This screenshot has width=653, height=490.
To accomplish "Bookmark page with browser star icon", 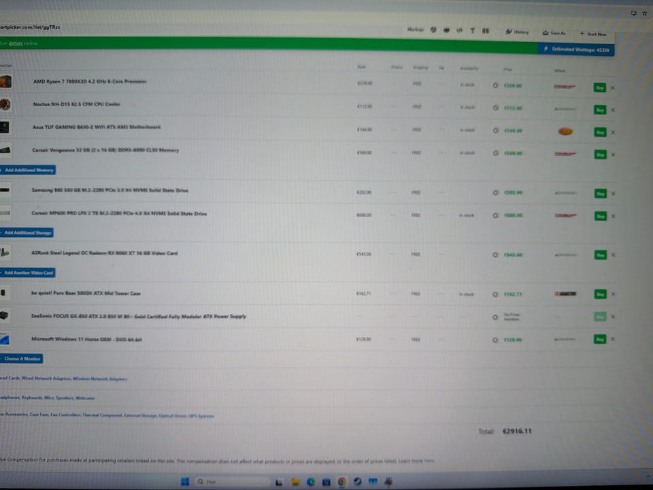I will 644,14.
